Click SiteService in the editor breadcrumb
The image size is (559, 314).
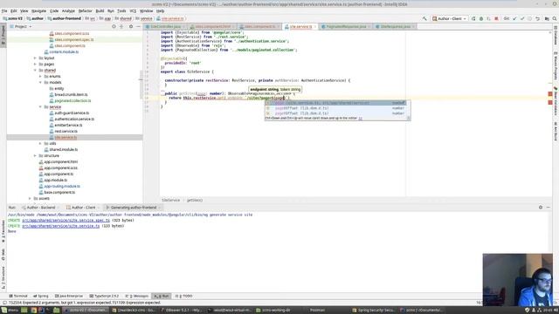171,200
